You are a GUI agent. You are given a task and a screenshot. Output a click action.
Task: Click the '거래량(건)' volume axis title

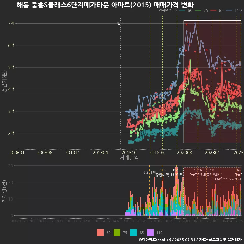[4, 191]
